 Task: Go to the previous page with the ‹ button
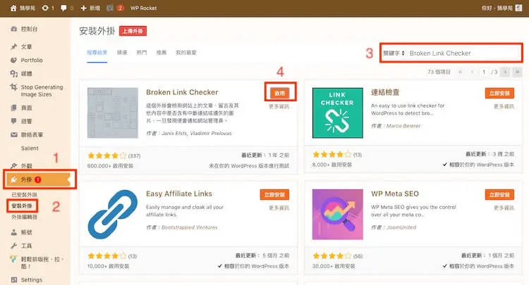(472, 72)
